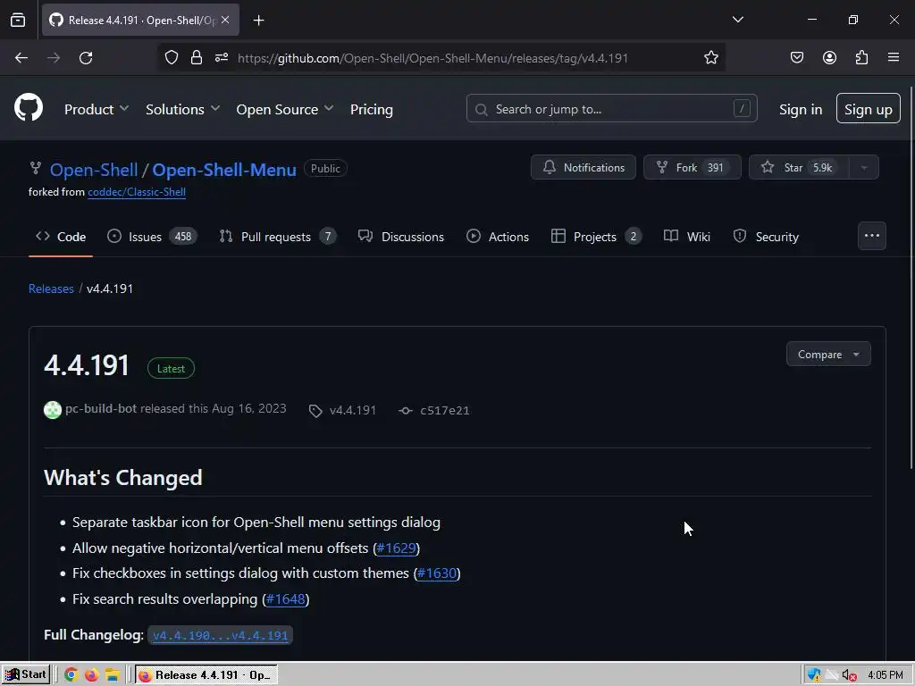Open the v4.4.190...v4.4.191 changelog link
This screenshot has width=915, height=686.
[221, 635]
